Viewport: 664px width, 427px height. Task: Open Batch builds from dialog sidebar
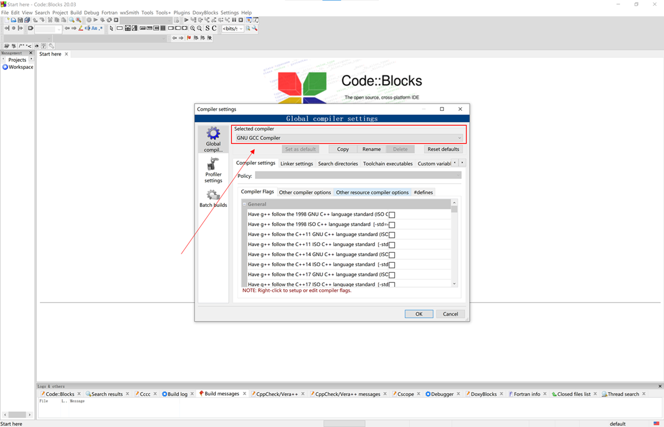tap(213, 198)
